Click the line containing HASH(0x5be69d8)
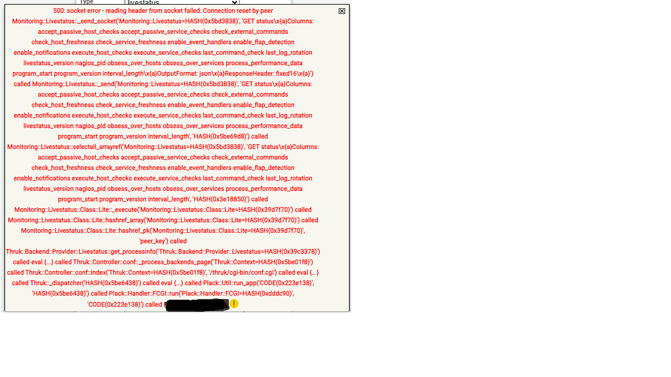671x377 pixels. click(x=163, y=137)
